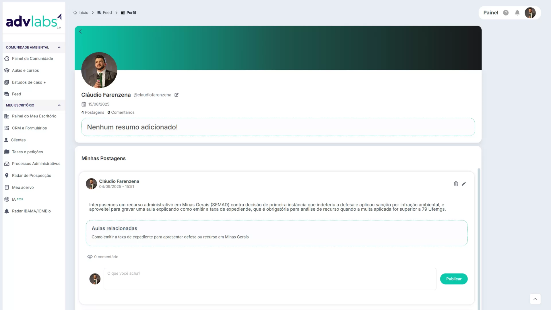Click edit icon beside @claudiofarenzena
The height and width of the screenshot is (310, 551).
click(176, 95)
